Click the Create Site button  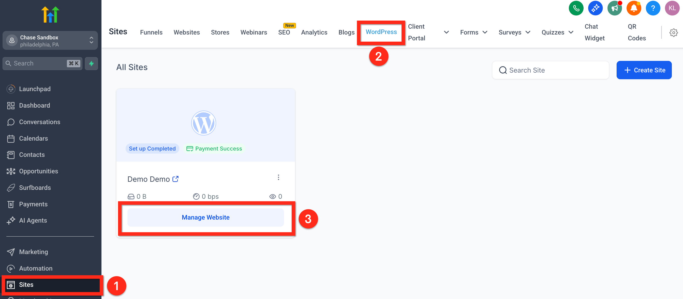coord(644,70)
